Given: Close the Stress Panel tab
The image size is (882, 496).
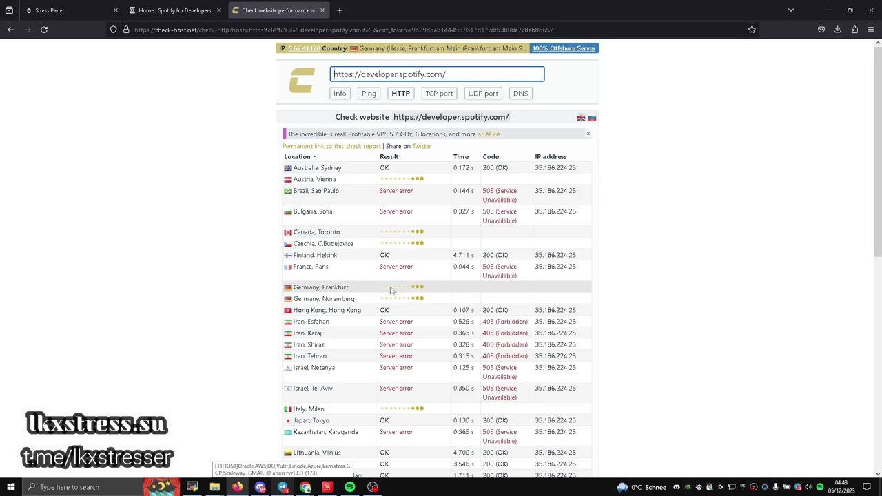Looking at the screenshot, I should pyautogui.click(x=115, y=10).
